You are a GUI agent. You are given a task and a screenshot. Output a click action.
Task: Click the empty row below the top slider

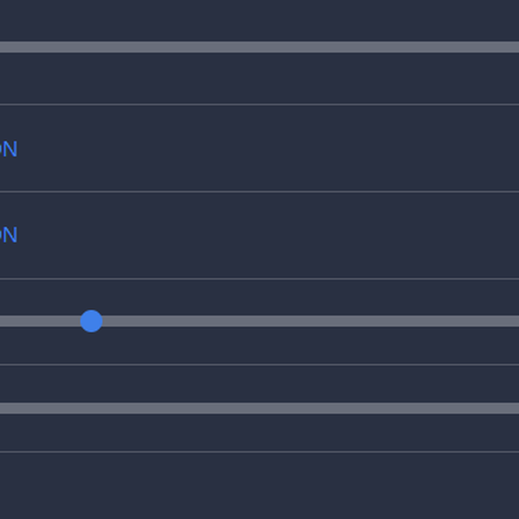(x=259, y=79)
